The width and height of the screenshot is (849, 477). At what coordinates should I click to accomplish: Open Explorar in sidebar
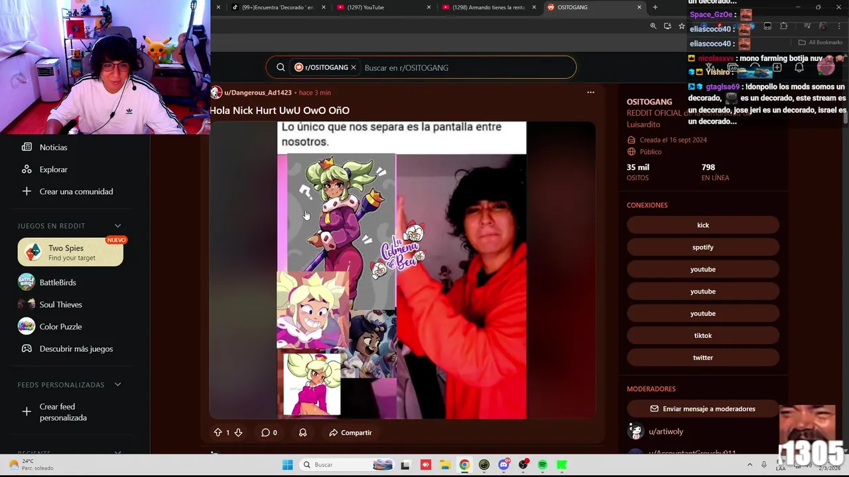53,170
